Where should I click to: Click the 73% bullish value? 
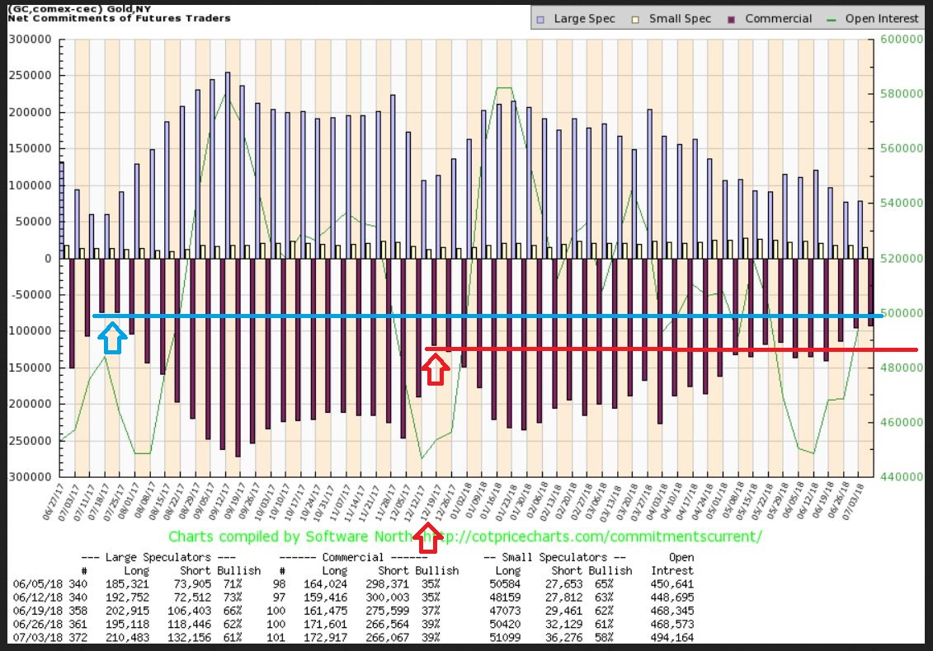click(233, 597)
